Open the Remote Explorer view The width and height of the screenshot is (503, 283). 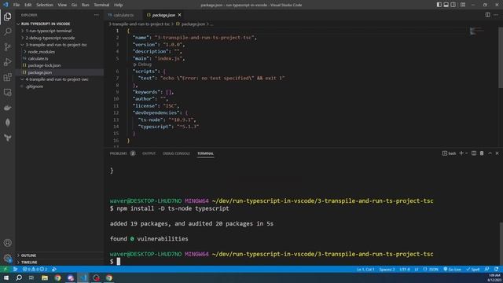point(7,93)
